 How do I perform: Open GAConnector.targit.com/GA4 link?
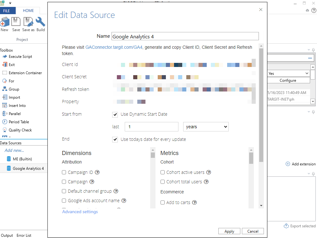tap(114, 47)
